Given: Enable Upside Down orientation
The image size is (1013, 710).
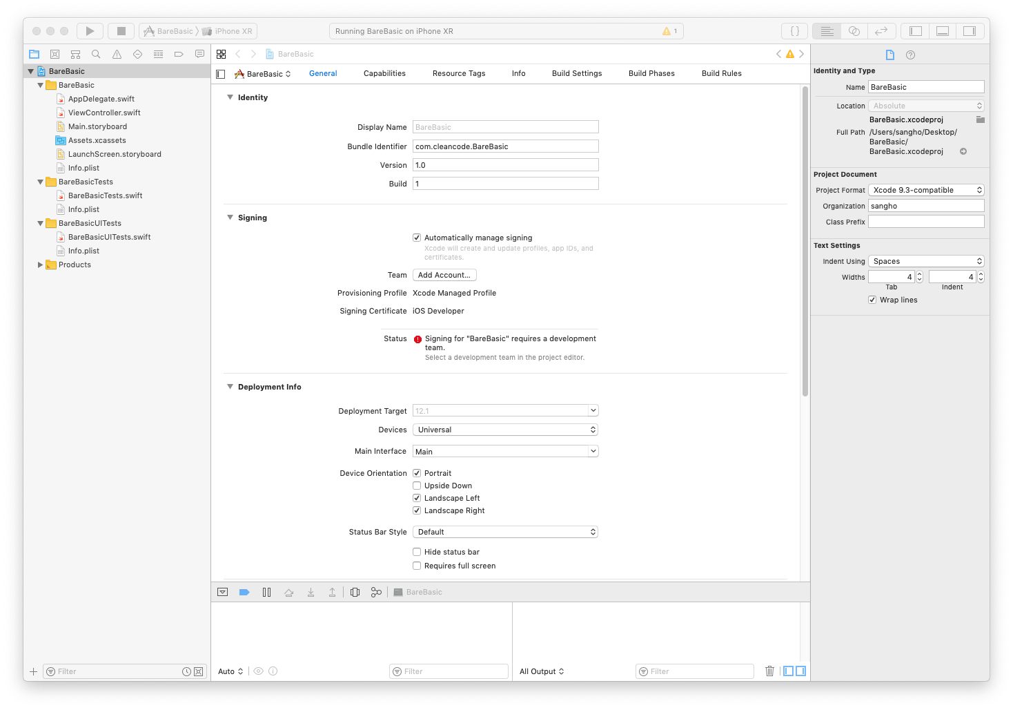Looking at the screenshot, I should (417, 486).
